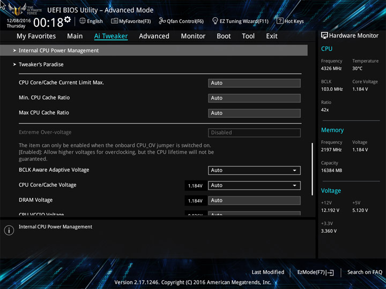Click the Min. CPU Cache Ratio field
This screenshot has width=386, height=289.
coord(254,98)
